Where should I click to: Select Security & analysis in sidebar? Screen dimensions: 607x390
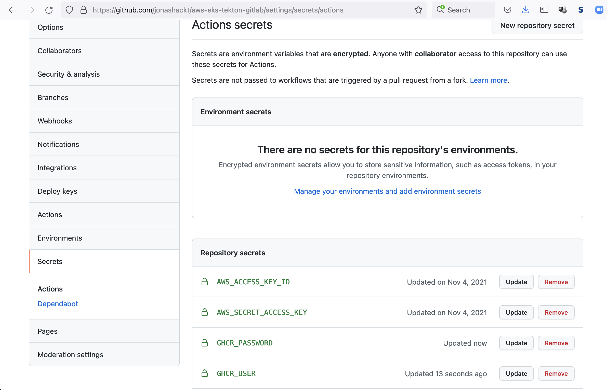tap(69, 74)
